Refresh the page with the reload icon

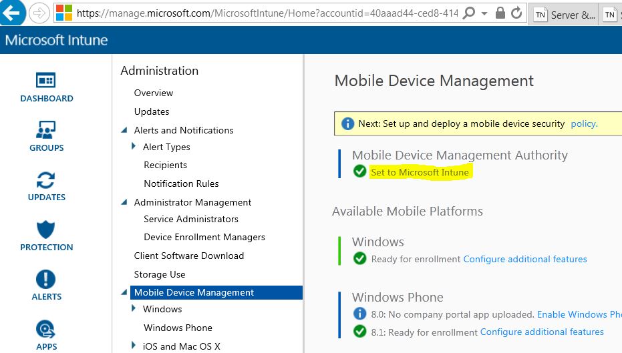point(516,13)
